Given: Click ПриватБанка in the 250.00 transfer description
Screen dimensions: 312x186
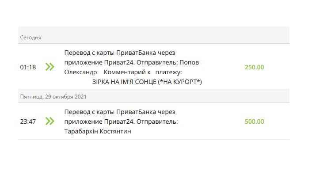Looking at the screenshot, I should pos(136,53).
